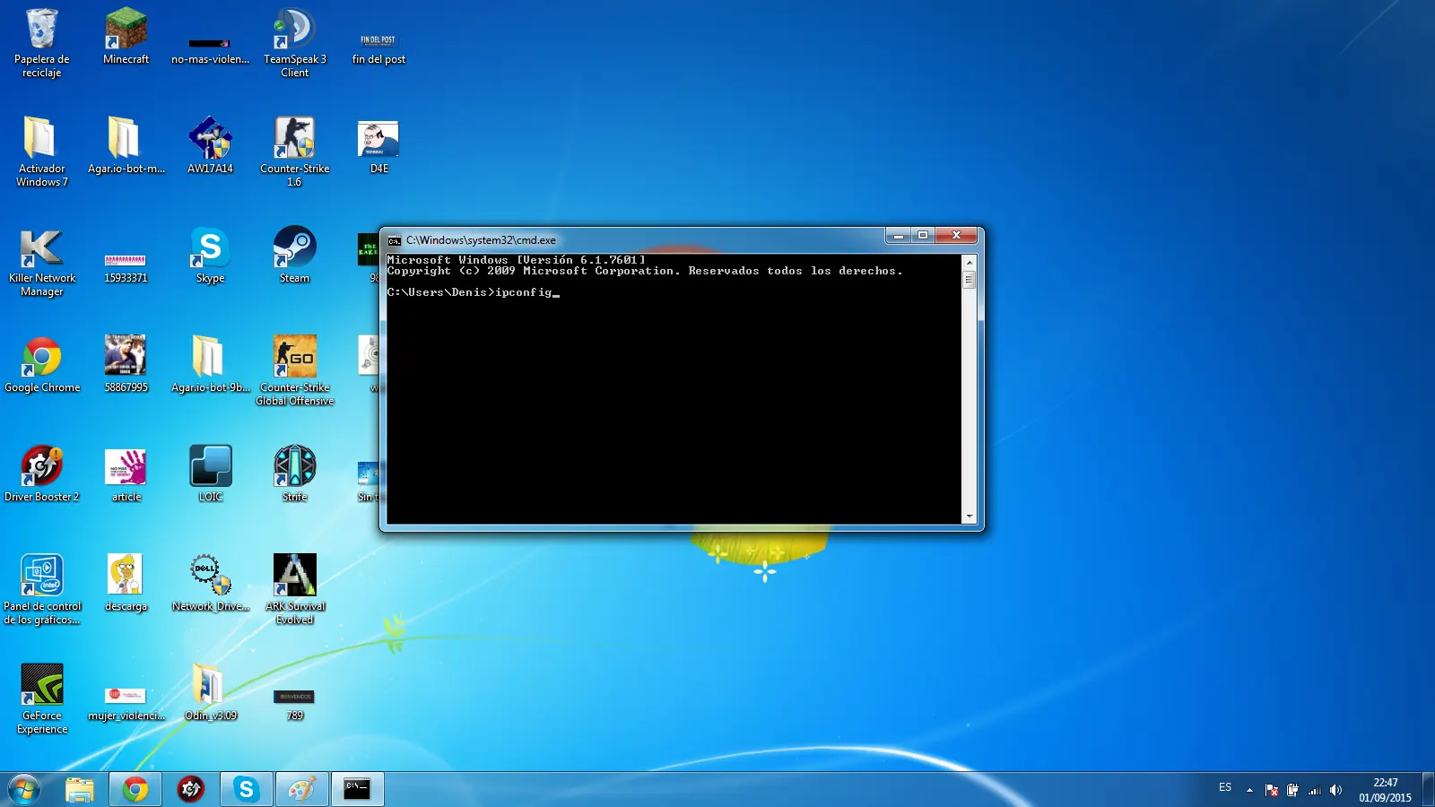Image resolution: width=1435 pixels, height=807 pixels.
Task: Select Driver Booster 2 shortcut
Action: pyautogui.click(x=41, y=474)
